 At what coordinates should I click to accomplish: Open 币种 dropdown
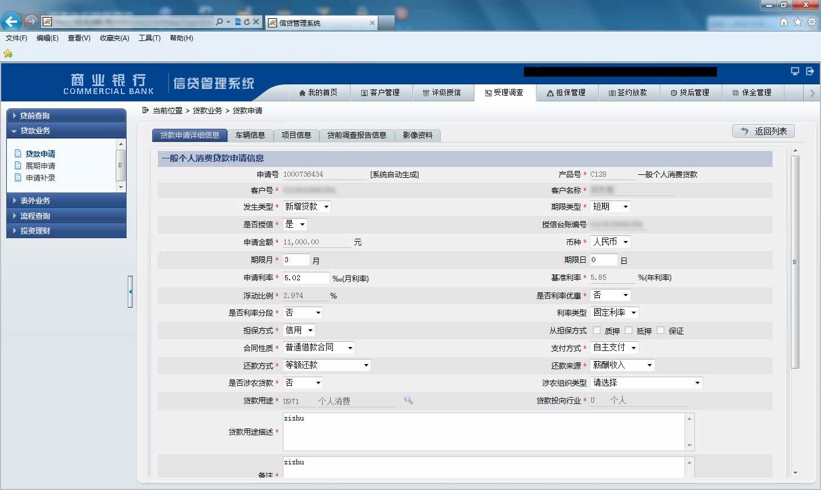coord(610,242)
